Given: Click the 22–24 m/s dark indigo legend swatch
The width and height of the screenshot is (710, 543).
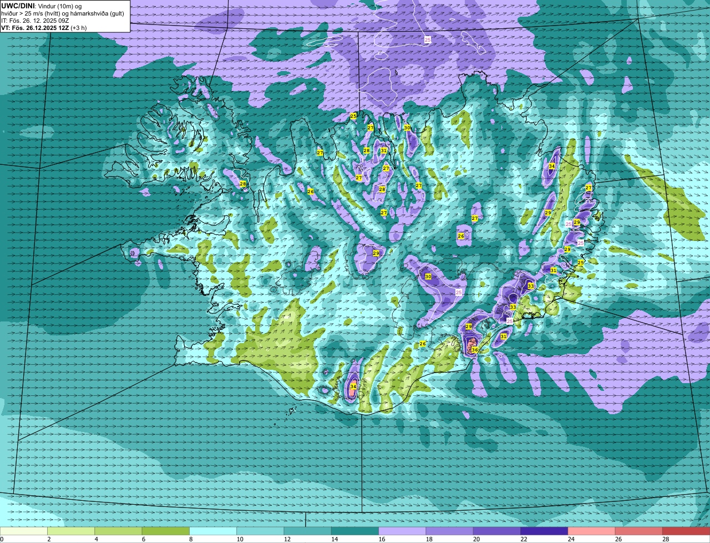Looking at the screenshot, I should 544,531.
